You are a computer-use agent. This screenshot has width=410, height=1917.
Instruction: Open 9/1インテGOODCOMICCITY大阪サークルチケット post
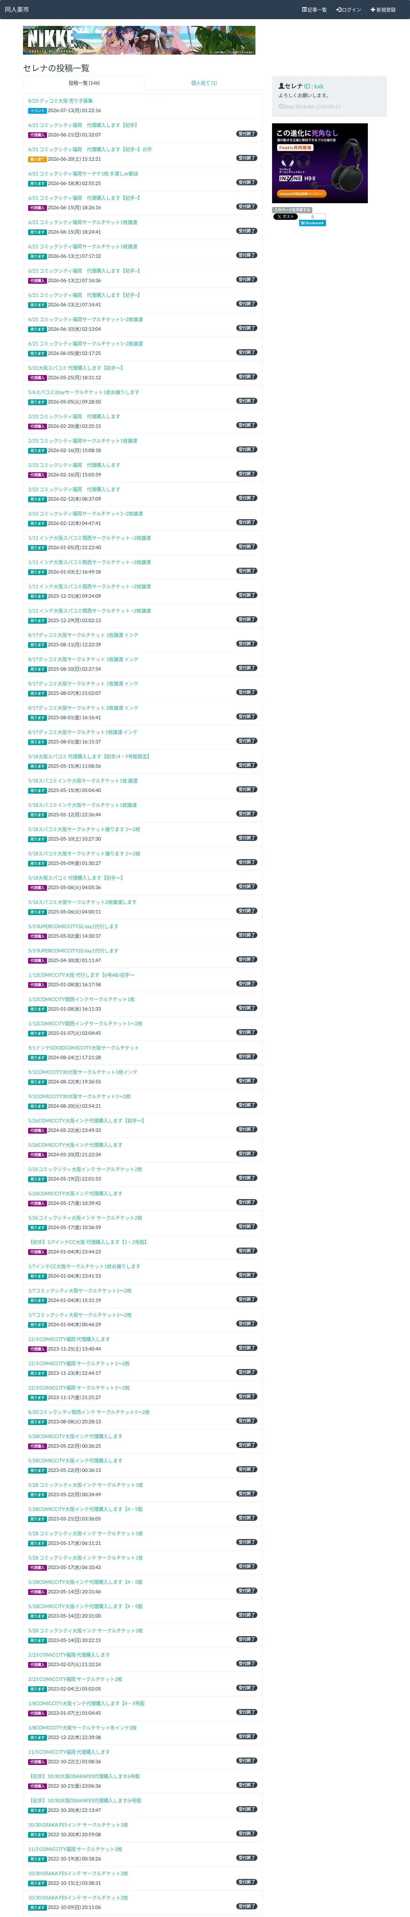[x=83, y=1048]
